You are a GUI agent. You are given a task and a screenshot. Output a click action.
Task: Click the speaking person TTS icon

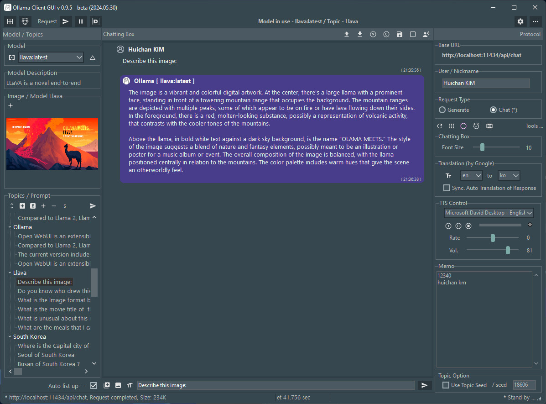[426, 34]
